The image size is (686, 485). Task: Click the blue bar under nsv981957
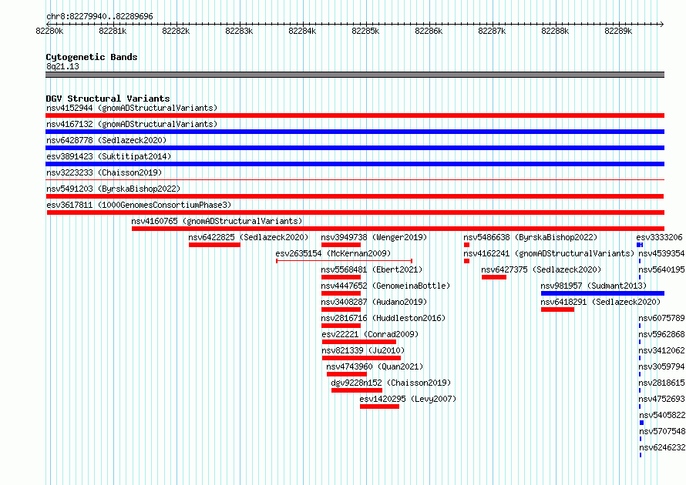(603, 293)
